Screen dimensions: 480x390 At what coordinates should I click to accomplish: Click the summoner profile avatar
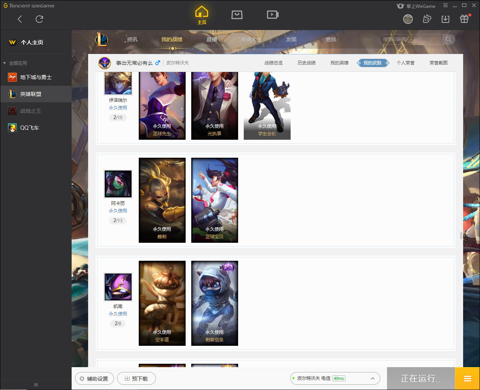(x=105, y=63)
